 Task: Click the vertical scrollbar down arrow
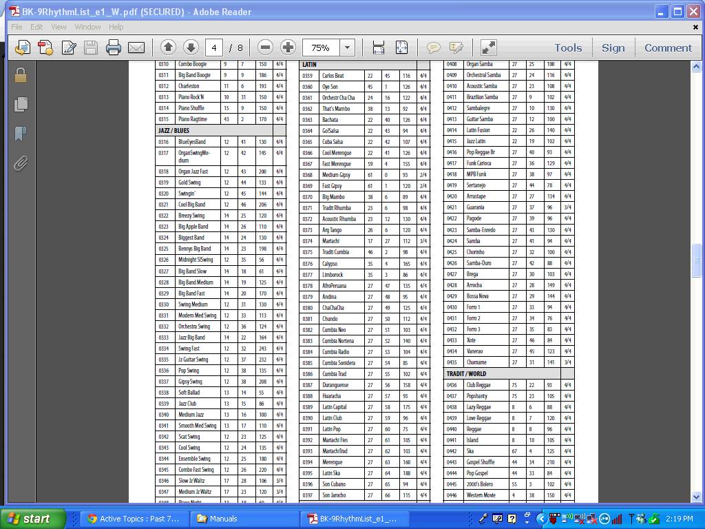(696, 497)
